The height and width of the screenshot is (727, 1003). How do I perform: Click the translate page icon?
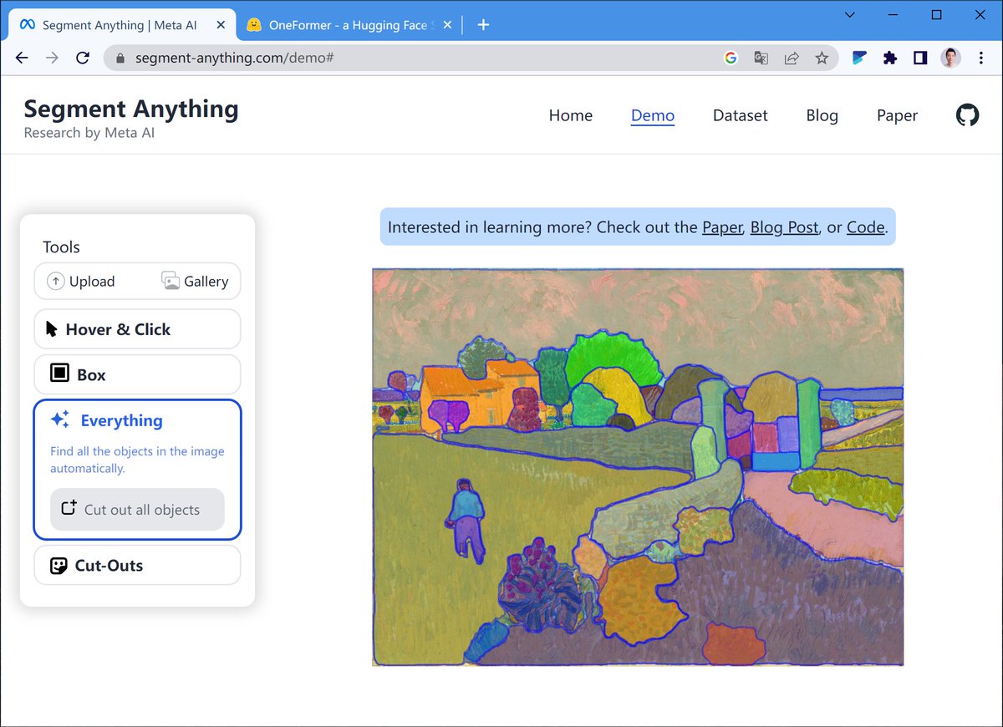(x=761, y=58)
